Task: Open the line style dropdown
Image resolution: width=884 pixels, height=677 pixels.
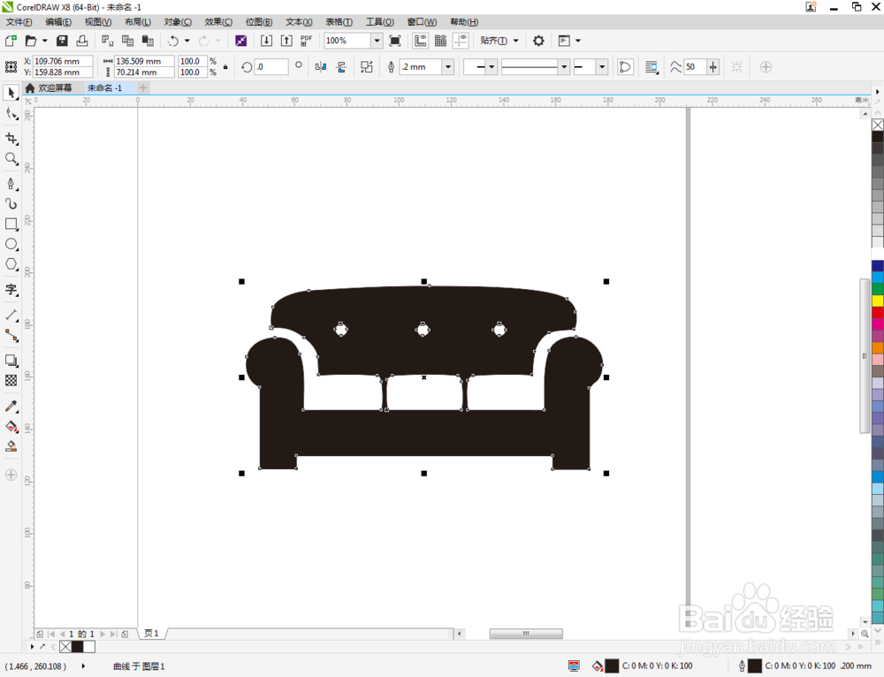Action: point(564,67)
